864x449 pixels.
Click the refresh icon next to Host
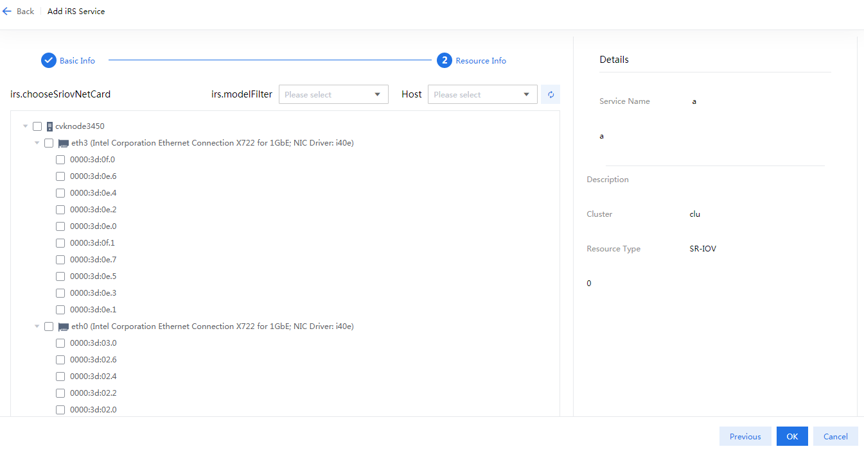click(551, 94)
